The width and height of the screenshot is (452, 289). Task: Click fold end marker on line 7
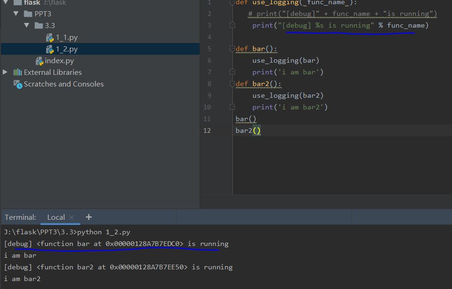point(232,72)
